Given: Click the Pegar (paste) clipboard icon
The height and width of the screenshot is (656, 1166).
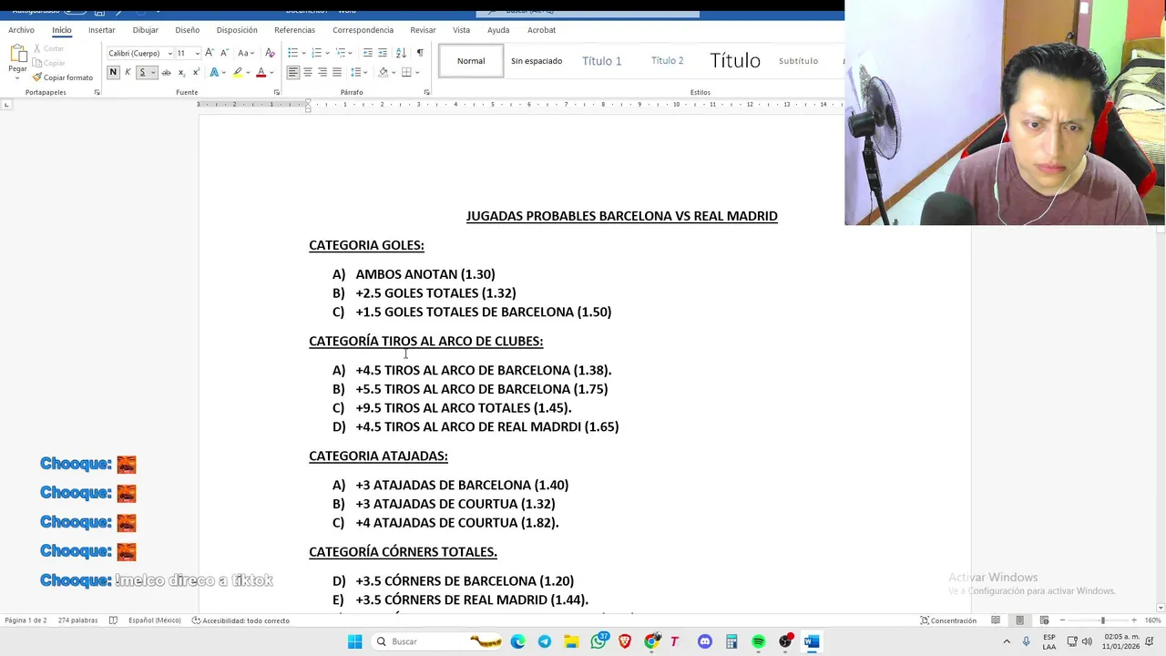Looking at the screenshot, I should pyautogui.click(x=17, y=54).
